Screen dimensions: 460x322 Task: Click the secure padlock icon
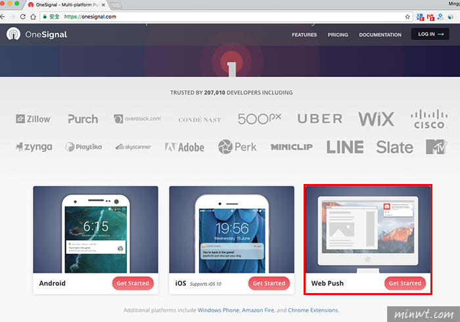45,16
